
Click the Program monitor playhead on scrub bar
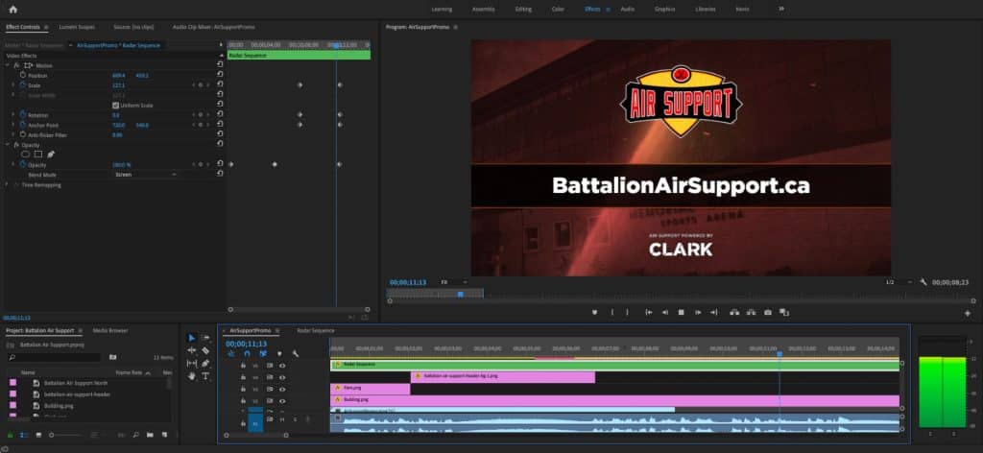[460, 294]
